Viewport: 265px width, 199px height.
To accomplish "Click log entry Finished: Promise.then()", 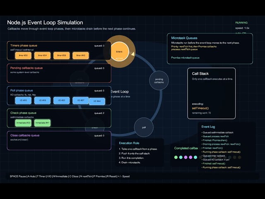I will coord(214,140).
